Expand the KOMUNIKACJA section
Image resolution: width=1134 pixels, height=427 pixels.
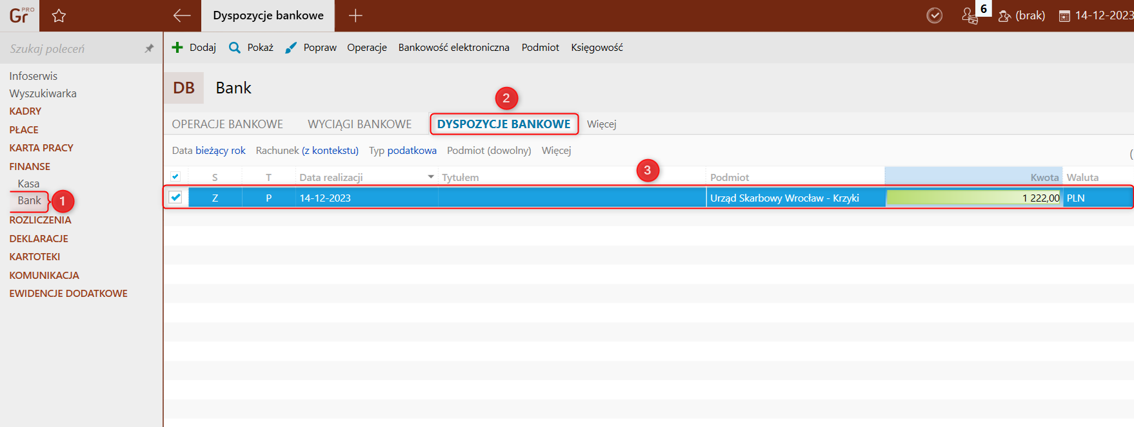pos(44,276)
